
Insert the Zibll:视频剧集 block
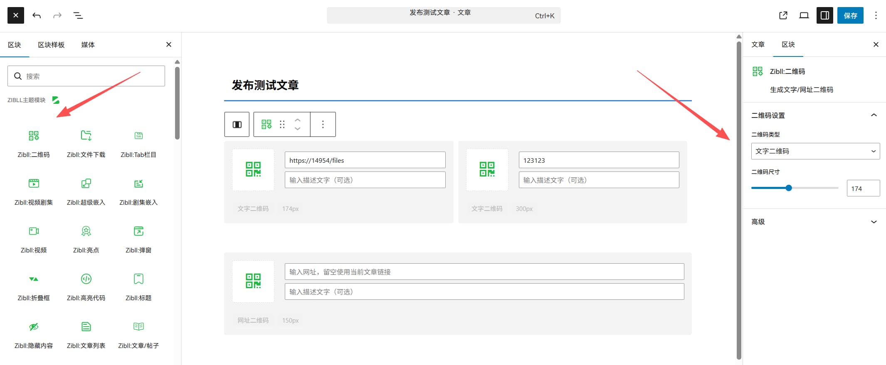(34, 191)
